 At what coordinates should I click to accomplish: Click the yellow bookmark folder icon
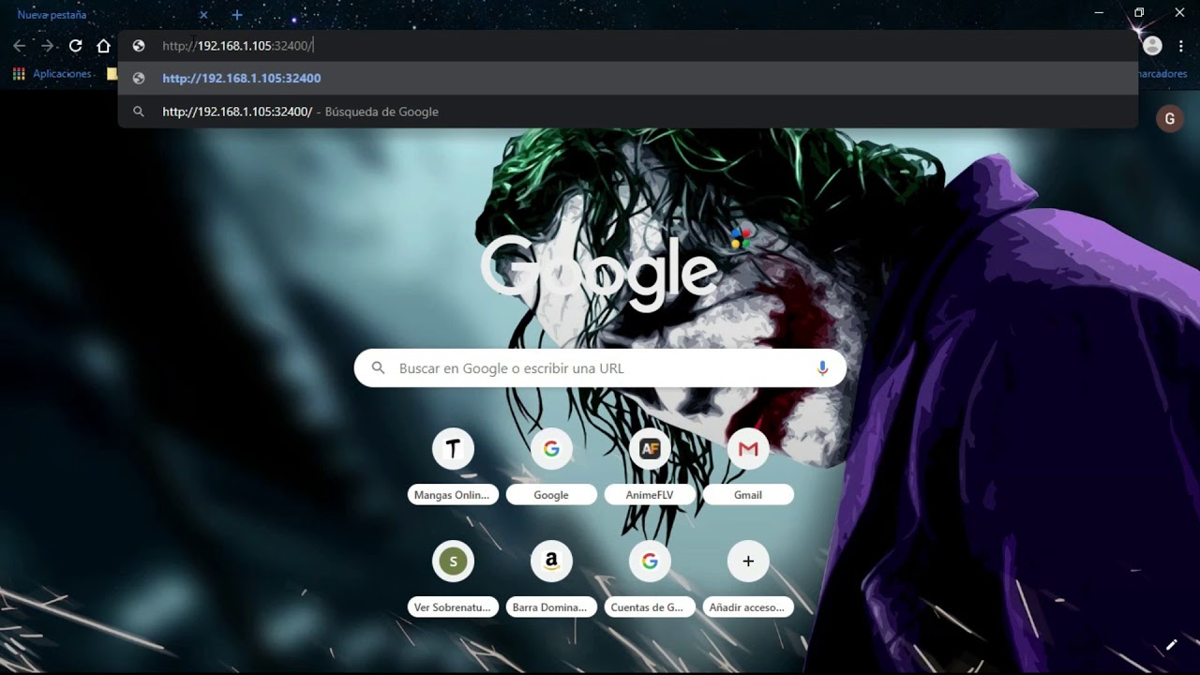[x=112, y=74]
